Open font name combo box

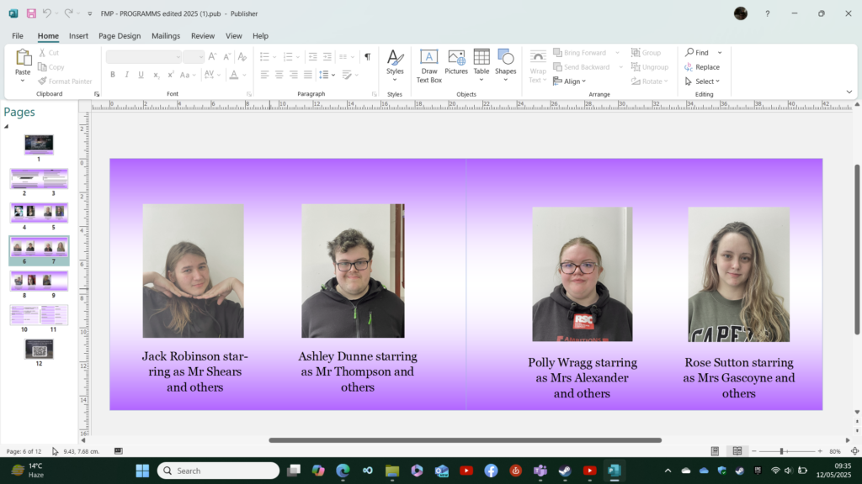point(143,56)
